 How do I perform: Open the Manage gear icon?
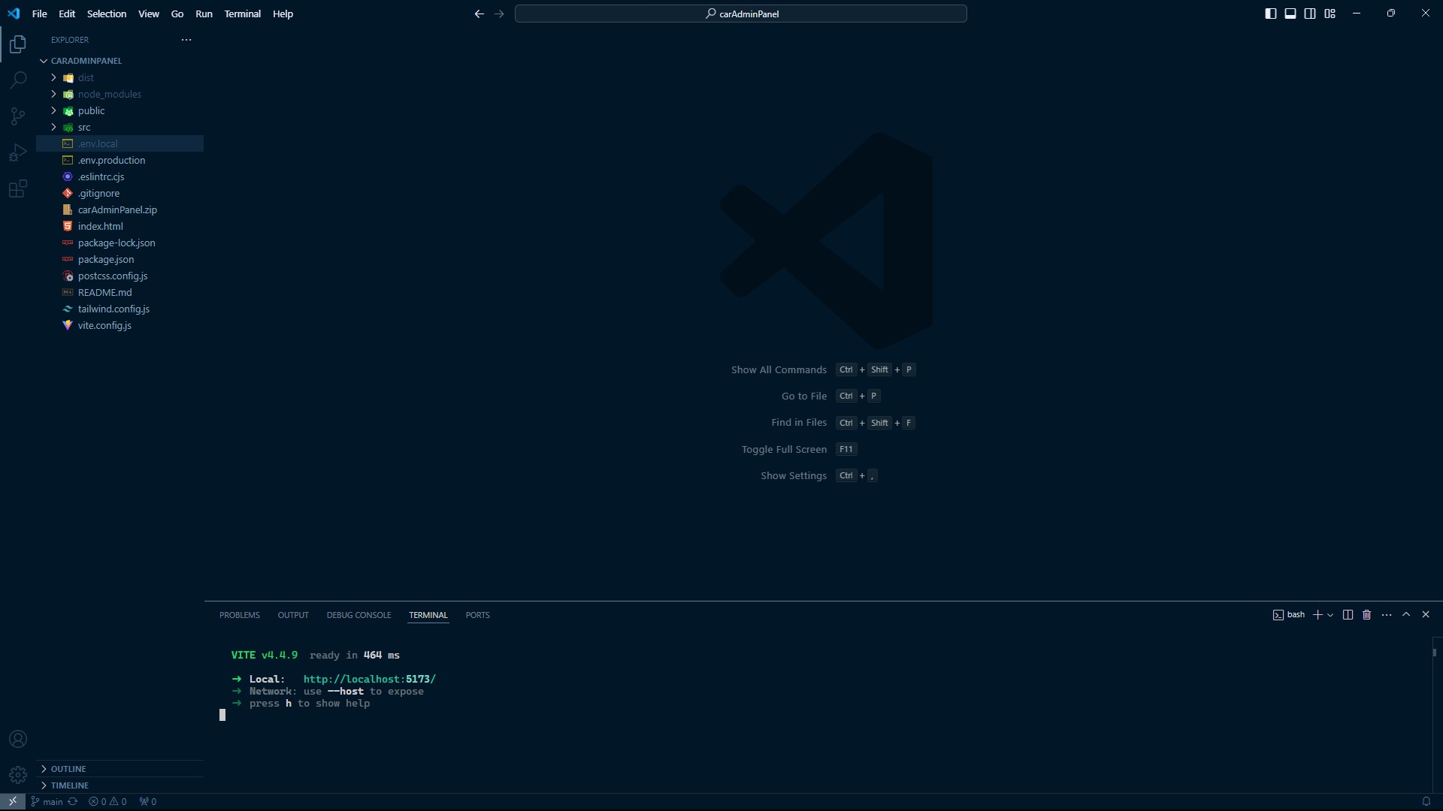tap(18, 774)
